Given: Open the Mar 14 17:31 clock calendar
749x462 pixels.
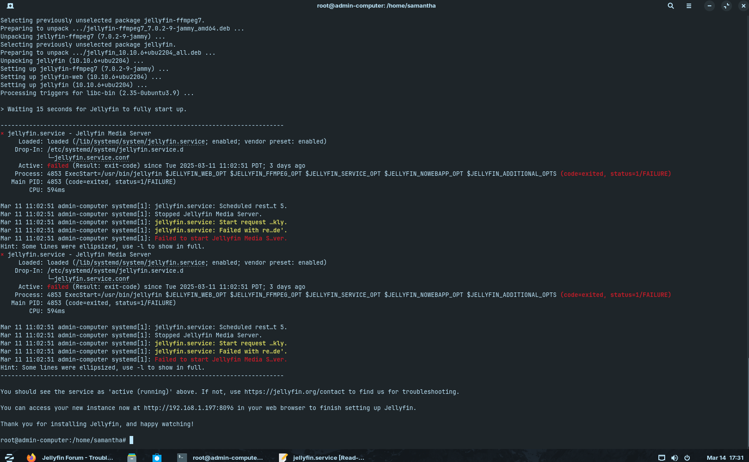Looking at the screenshot, I should tap(725, 458).
